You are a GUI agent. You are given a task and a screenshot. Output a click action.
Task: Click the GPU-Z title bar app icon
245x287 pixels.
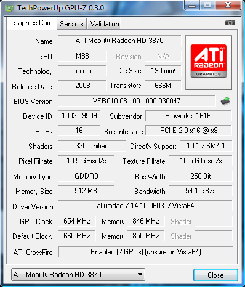point(9,8)
